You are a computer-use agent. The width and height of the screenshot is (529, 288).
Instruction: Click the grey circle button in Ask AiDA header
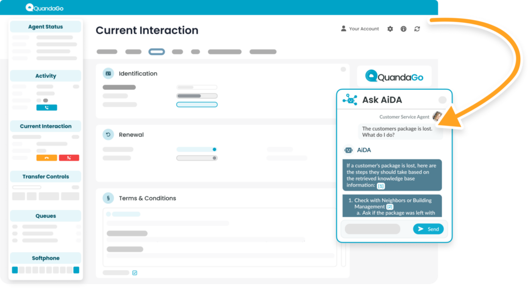tap(442, 100)
